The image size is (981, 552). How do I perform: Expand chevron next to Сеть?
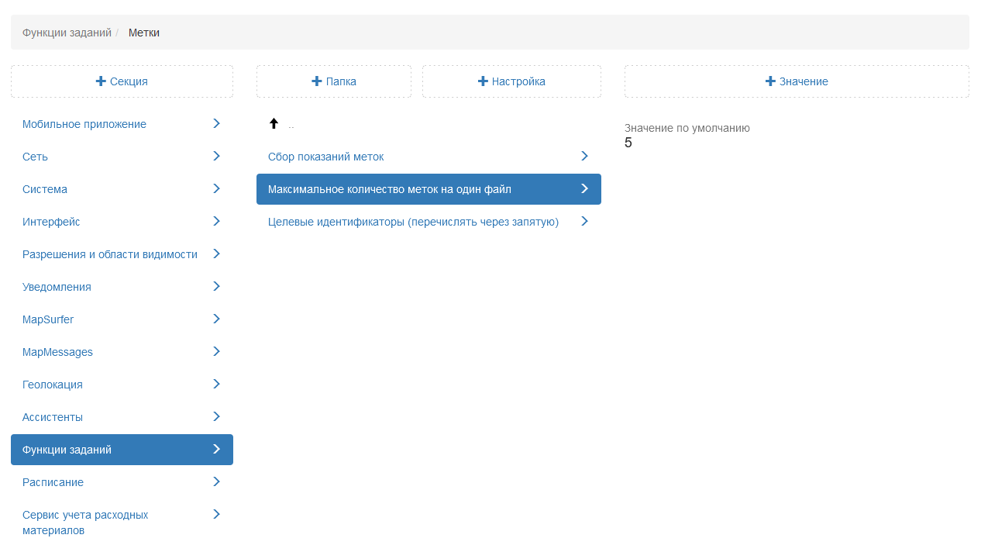(x=216, y=156)
